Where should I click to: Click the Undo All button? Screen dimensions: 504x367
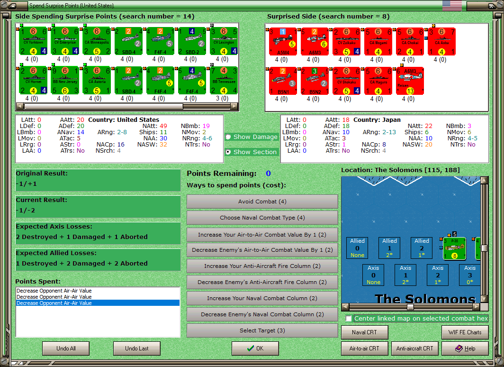[66, 349]
